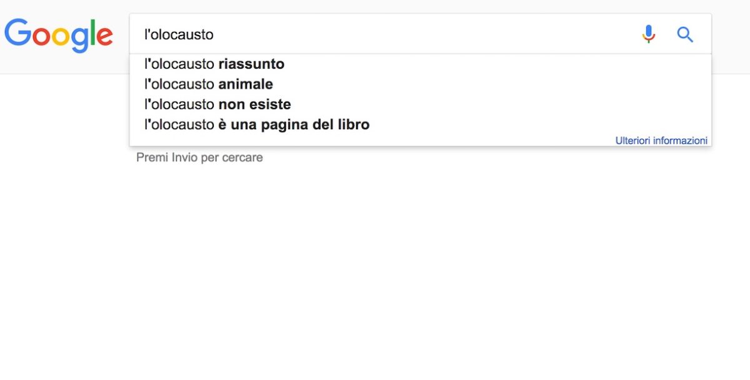Image resolution: width=750 pixels, height=380 pixels.
Task: Select the "l'olocausto riassunto" suggestion
Action: 214,64
